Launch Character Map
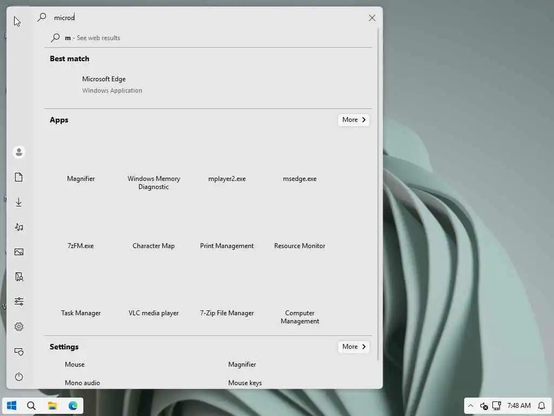Viewport: 554px width, 416px height. click(x=154, y=230)
